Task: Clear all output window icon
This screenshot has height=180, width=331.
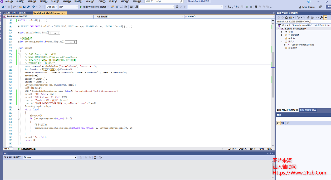Action: [x=95, y=157]
